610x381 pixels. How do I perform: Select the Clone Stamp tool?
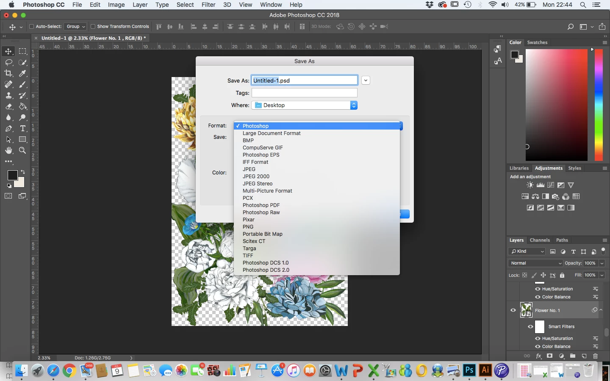pyautogui.click(x=8, y=96)
